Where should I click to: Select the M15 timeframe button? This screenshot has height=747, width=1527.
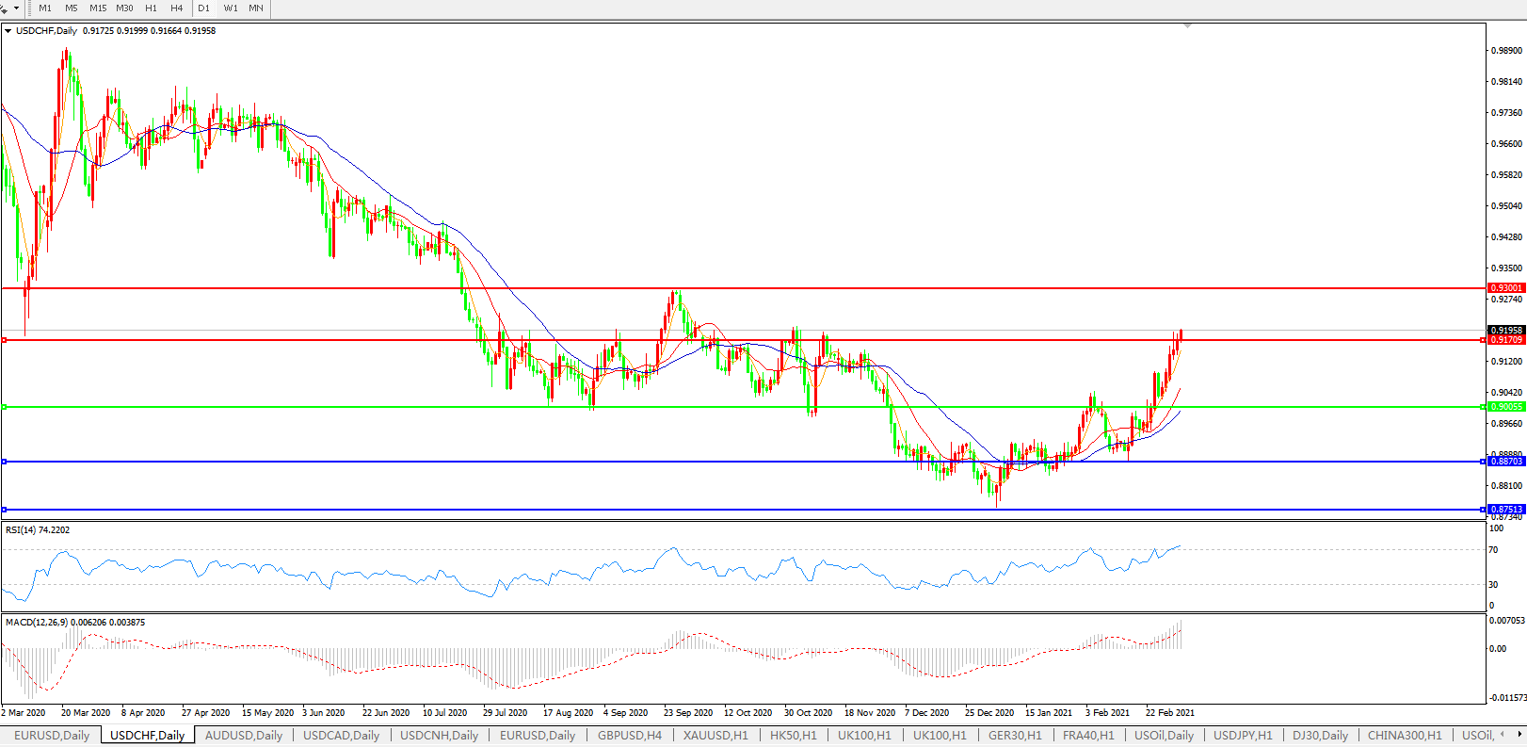(98, 8)
